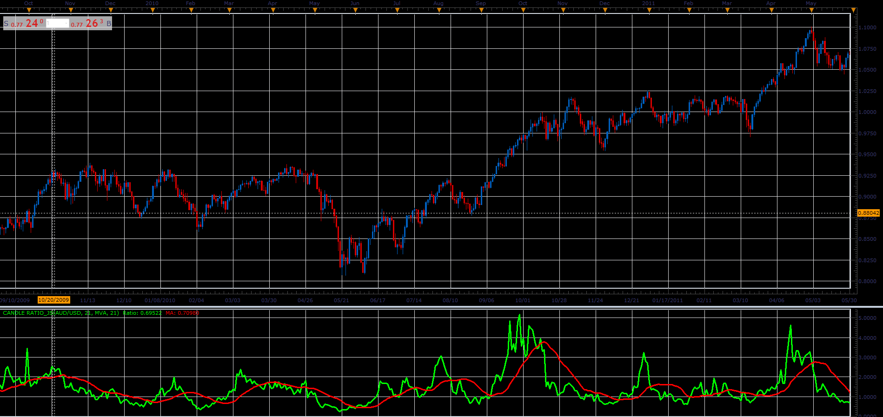Click the 12/21 date label
Viewport: 883px width, 417px height.
(x=632, y=300)
